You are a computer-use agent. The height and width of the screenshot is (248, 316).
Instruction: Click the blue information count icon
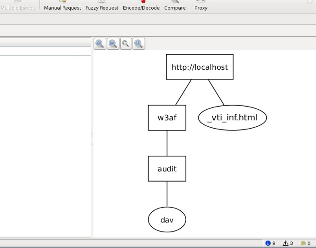pyautogui.click(x=268, y=243)
